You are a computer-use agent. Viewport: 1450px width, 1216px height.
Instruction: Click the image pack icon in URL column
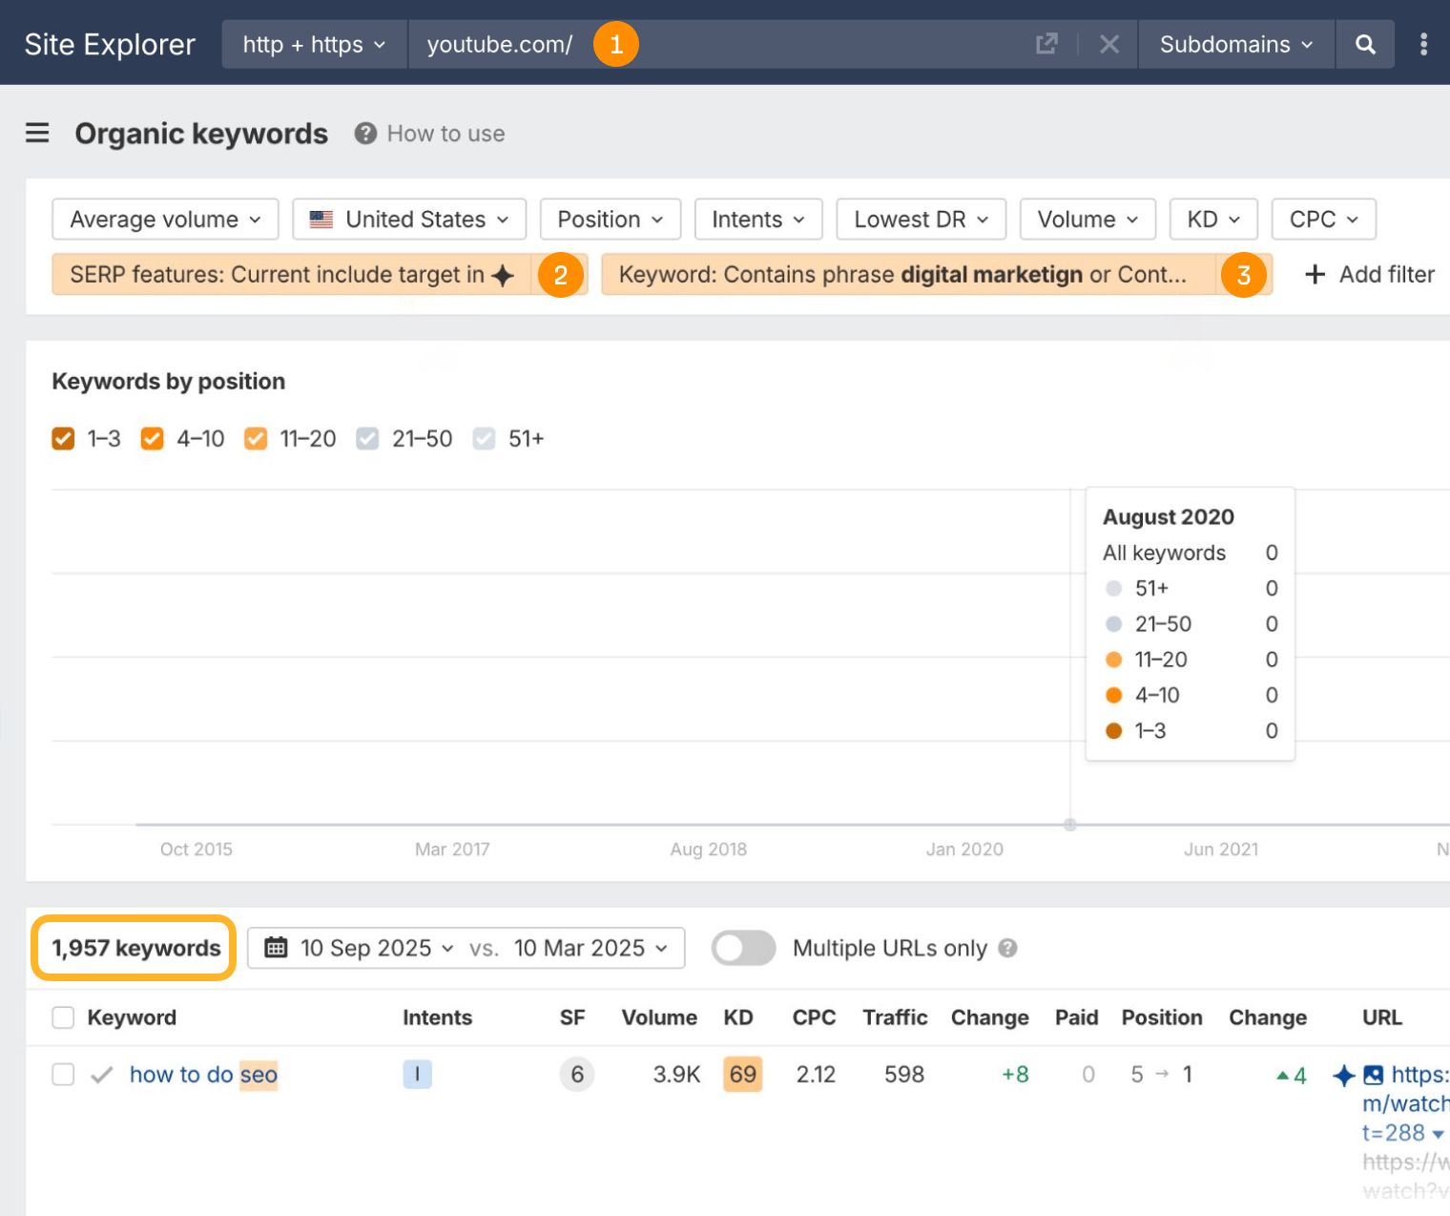[1373, 1075]
